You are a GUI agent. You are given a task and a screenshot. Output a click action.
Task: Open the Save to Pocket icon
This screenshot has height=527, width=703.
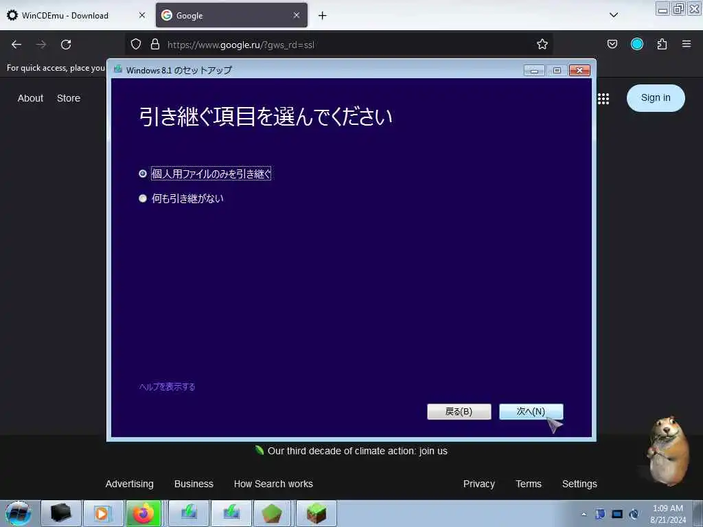612,44
